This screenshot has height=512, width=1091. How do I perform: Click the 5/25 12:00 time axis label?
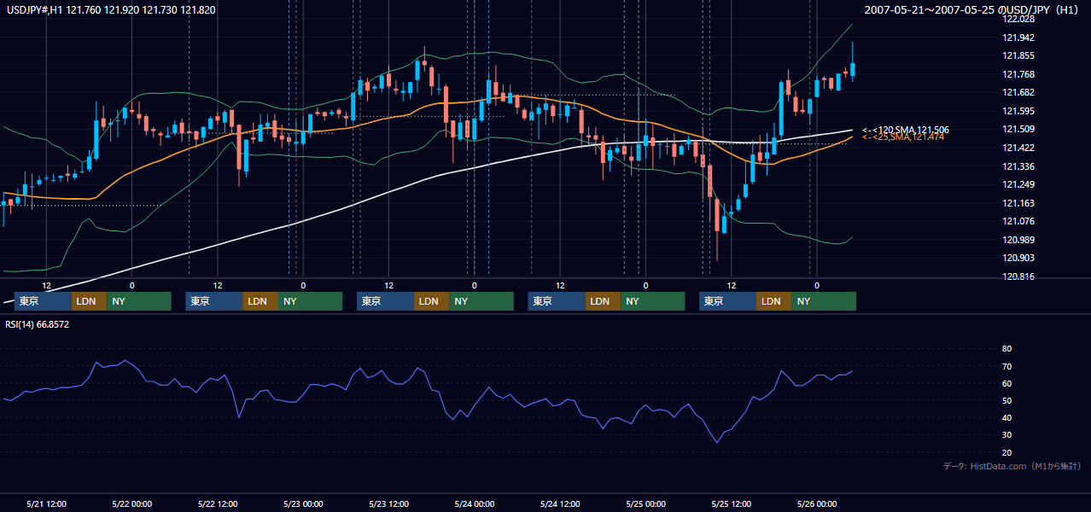pos(731,503)
